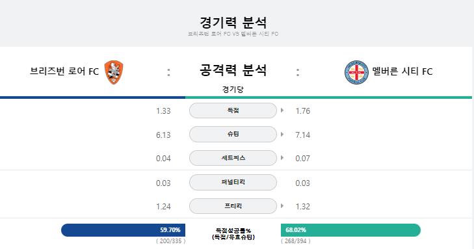Select the 페널티킥 stat button

tap(233, 182)
